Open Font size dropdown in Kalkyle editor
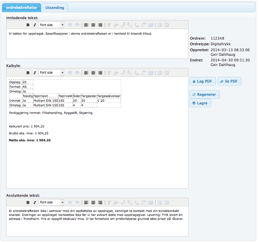 pyautogui.click(x=51, y=73)
